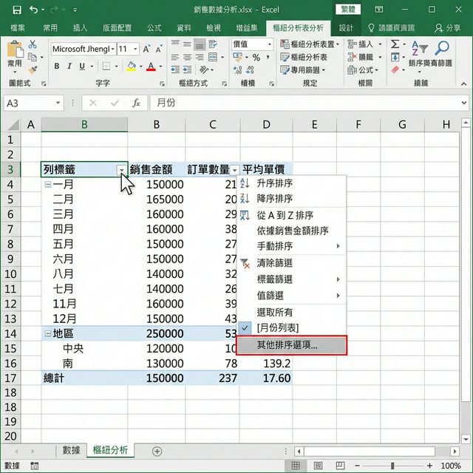Click the 公式 button in the ribbon group
Viewport: 473px width, 473px height.
[362, 70]
